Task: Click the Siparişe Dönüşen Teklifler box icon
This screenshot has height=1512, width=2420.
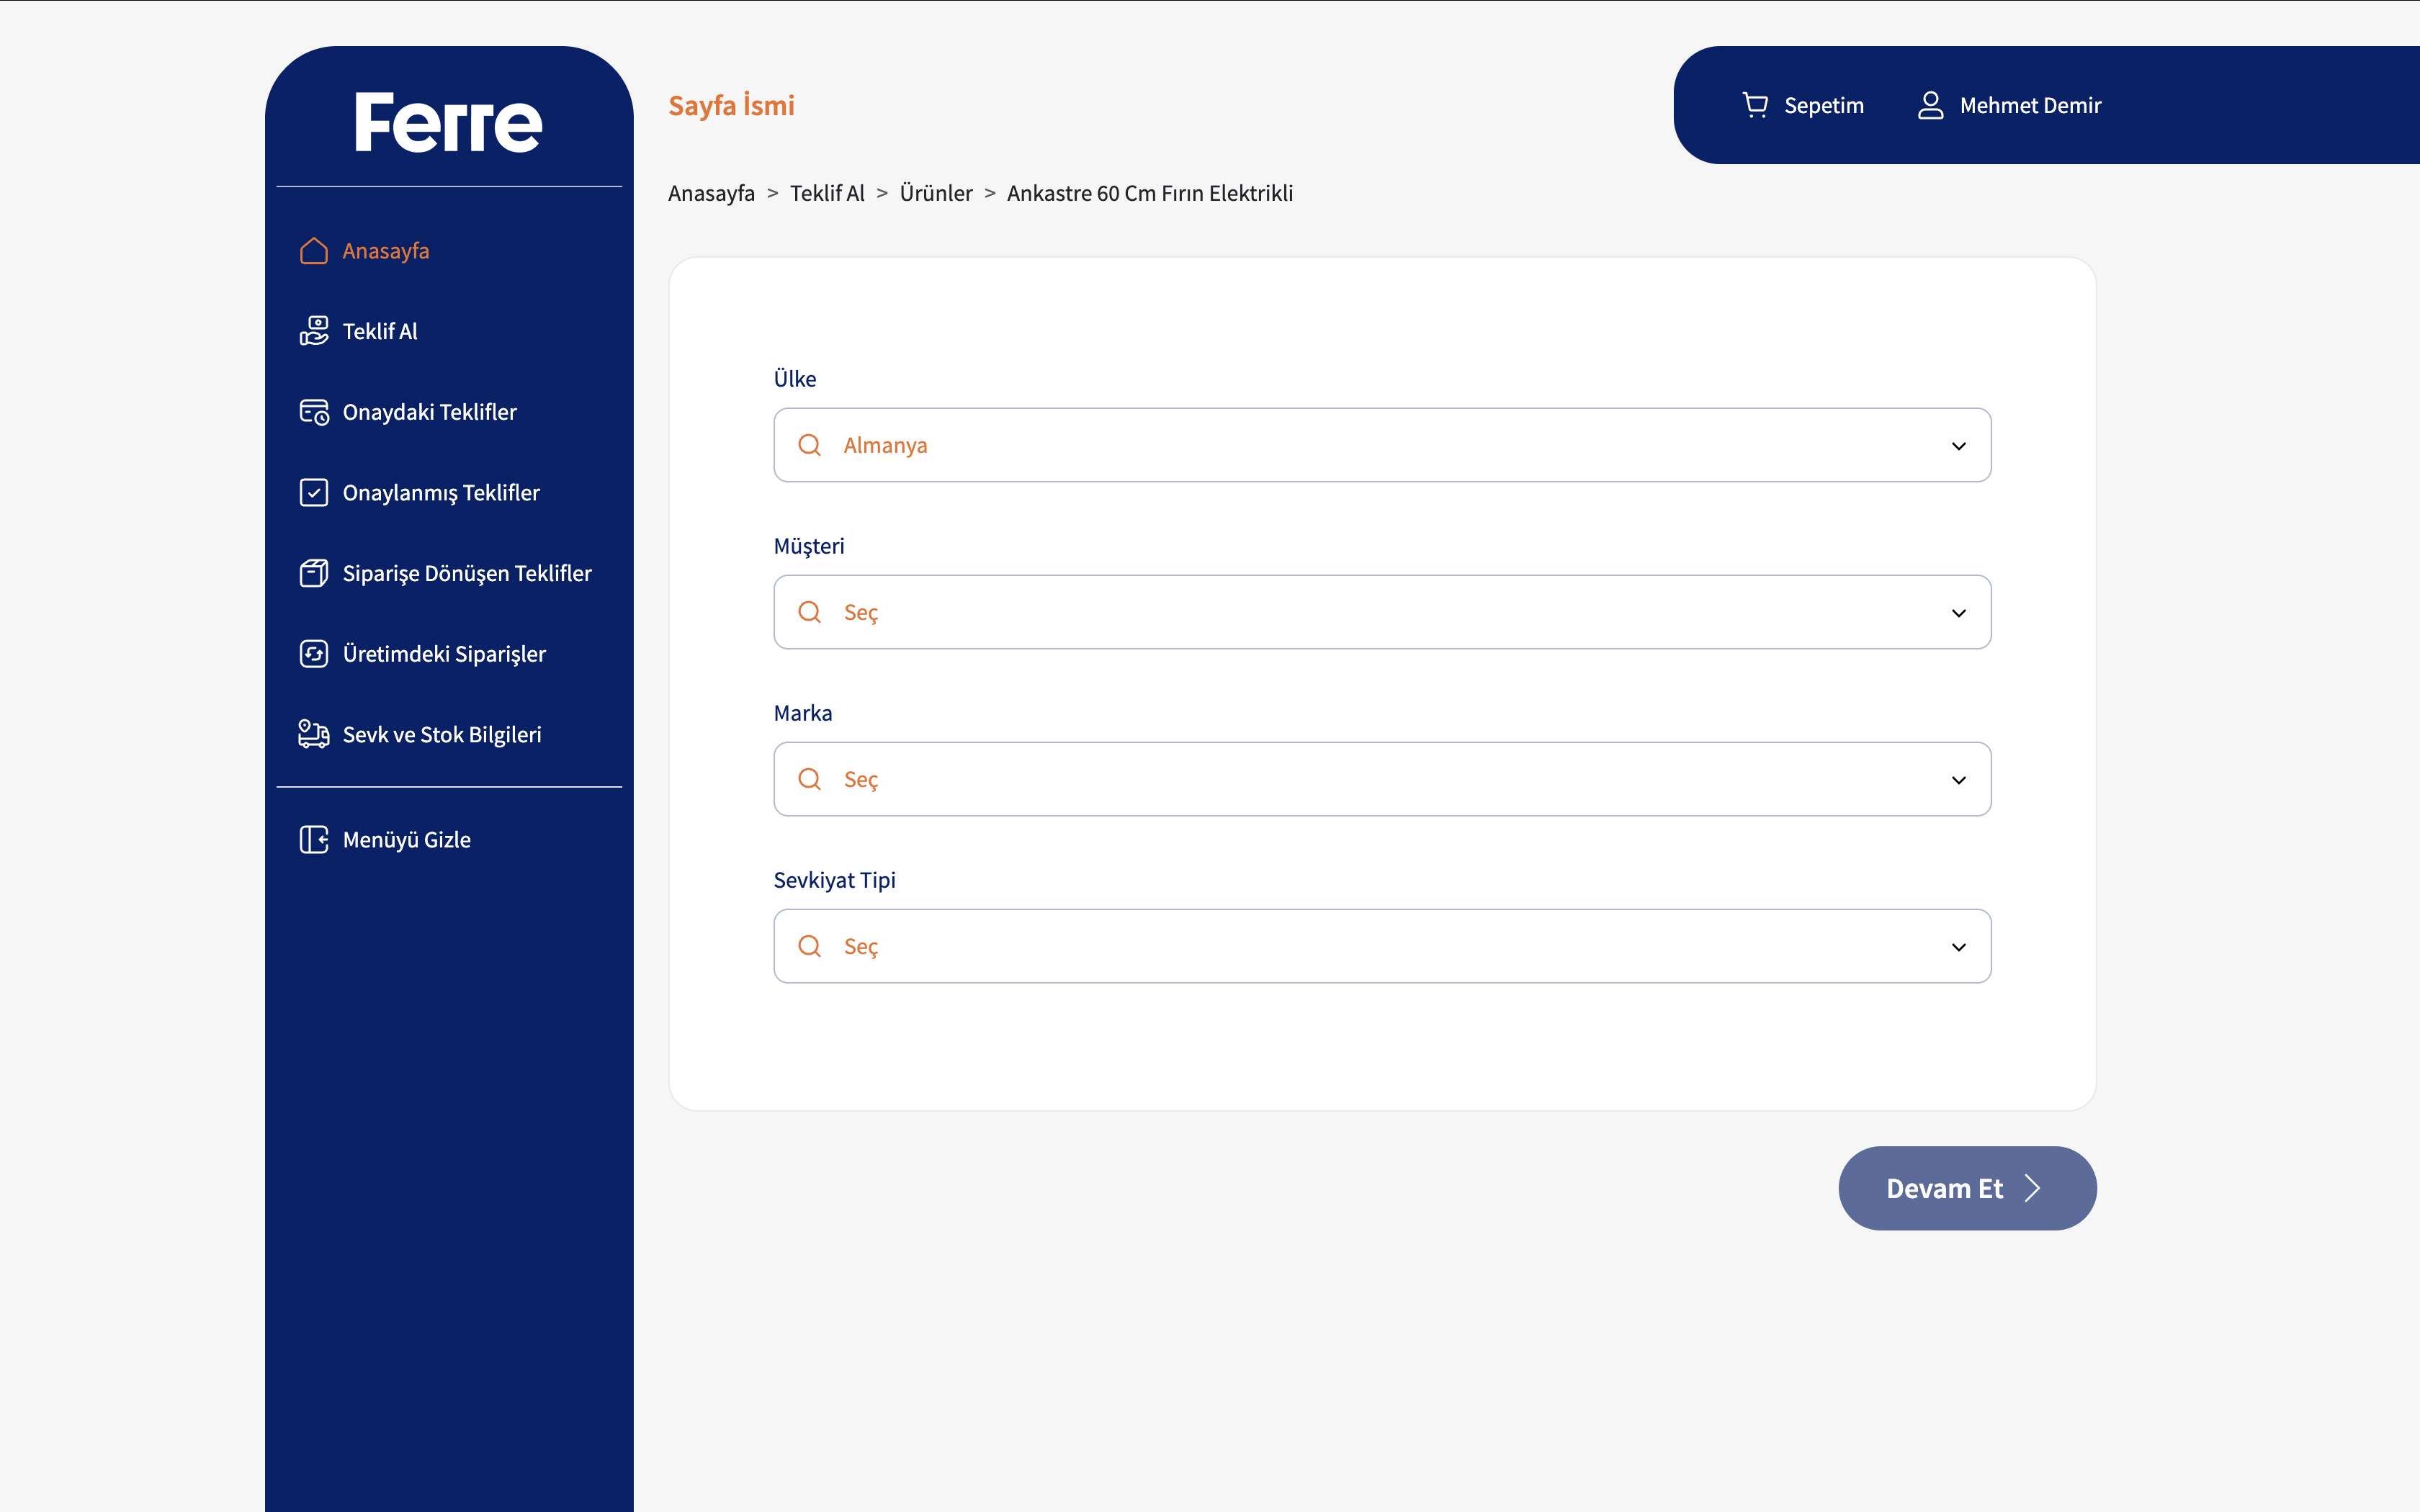Action: 313,573
